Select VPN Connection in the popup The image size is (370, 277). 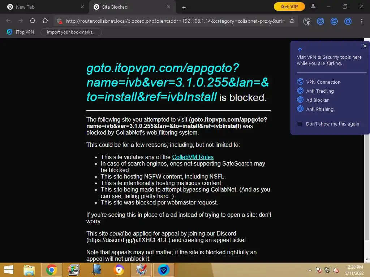click(x=319, y=82)
